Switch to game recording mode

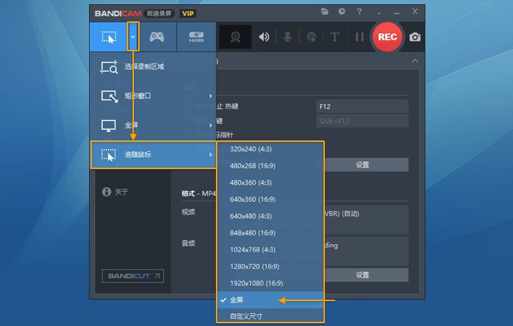(157, 36)
